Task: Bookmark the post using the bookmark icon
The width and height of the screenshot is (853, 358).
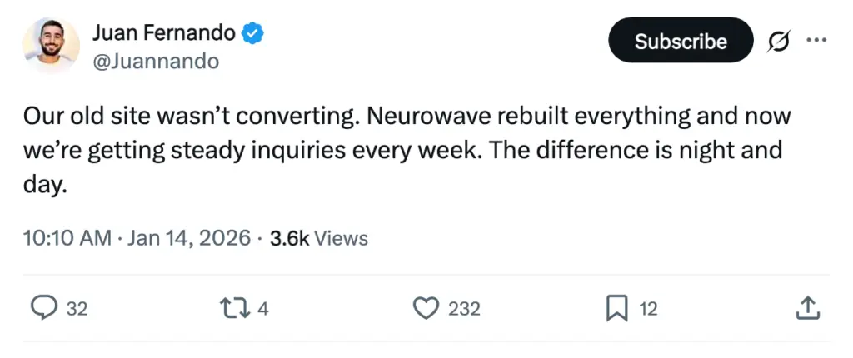Action: (616, 309)
